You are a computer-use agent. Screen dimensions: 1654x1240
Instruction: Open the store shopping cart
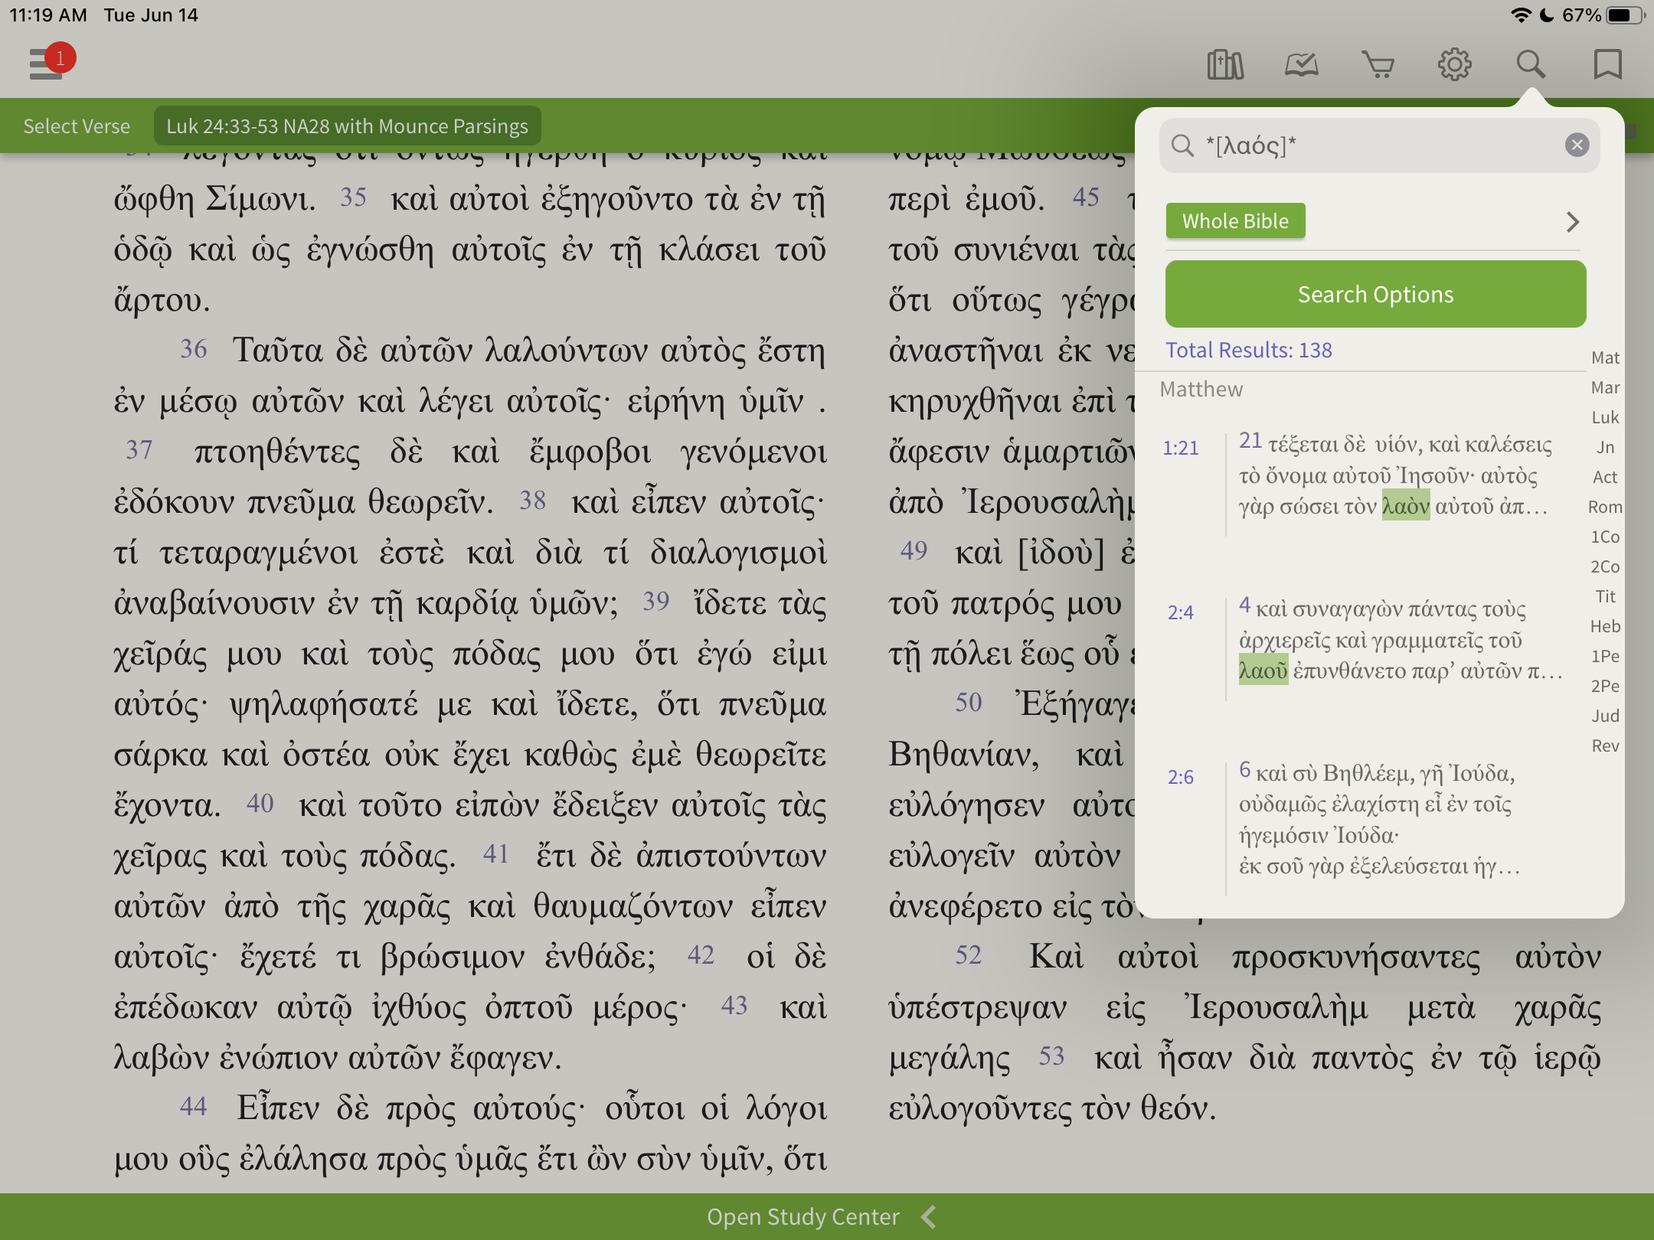pos(1378,64)
